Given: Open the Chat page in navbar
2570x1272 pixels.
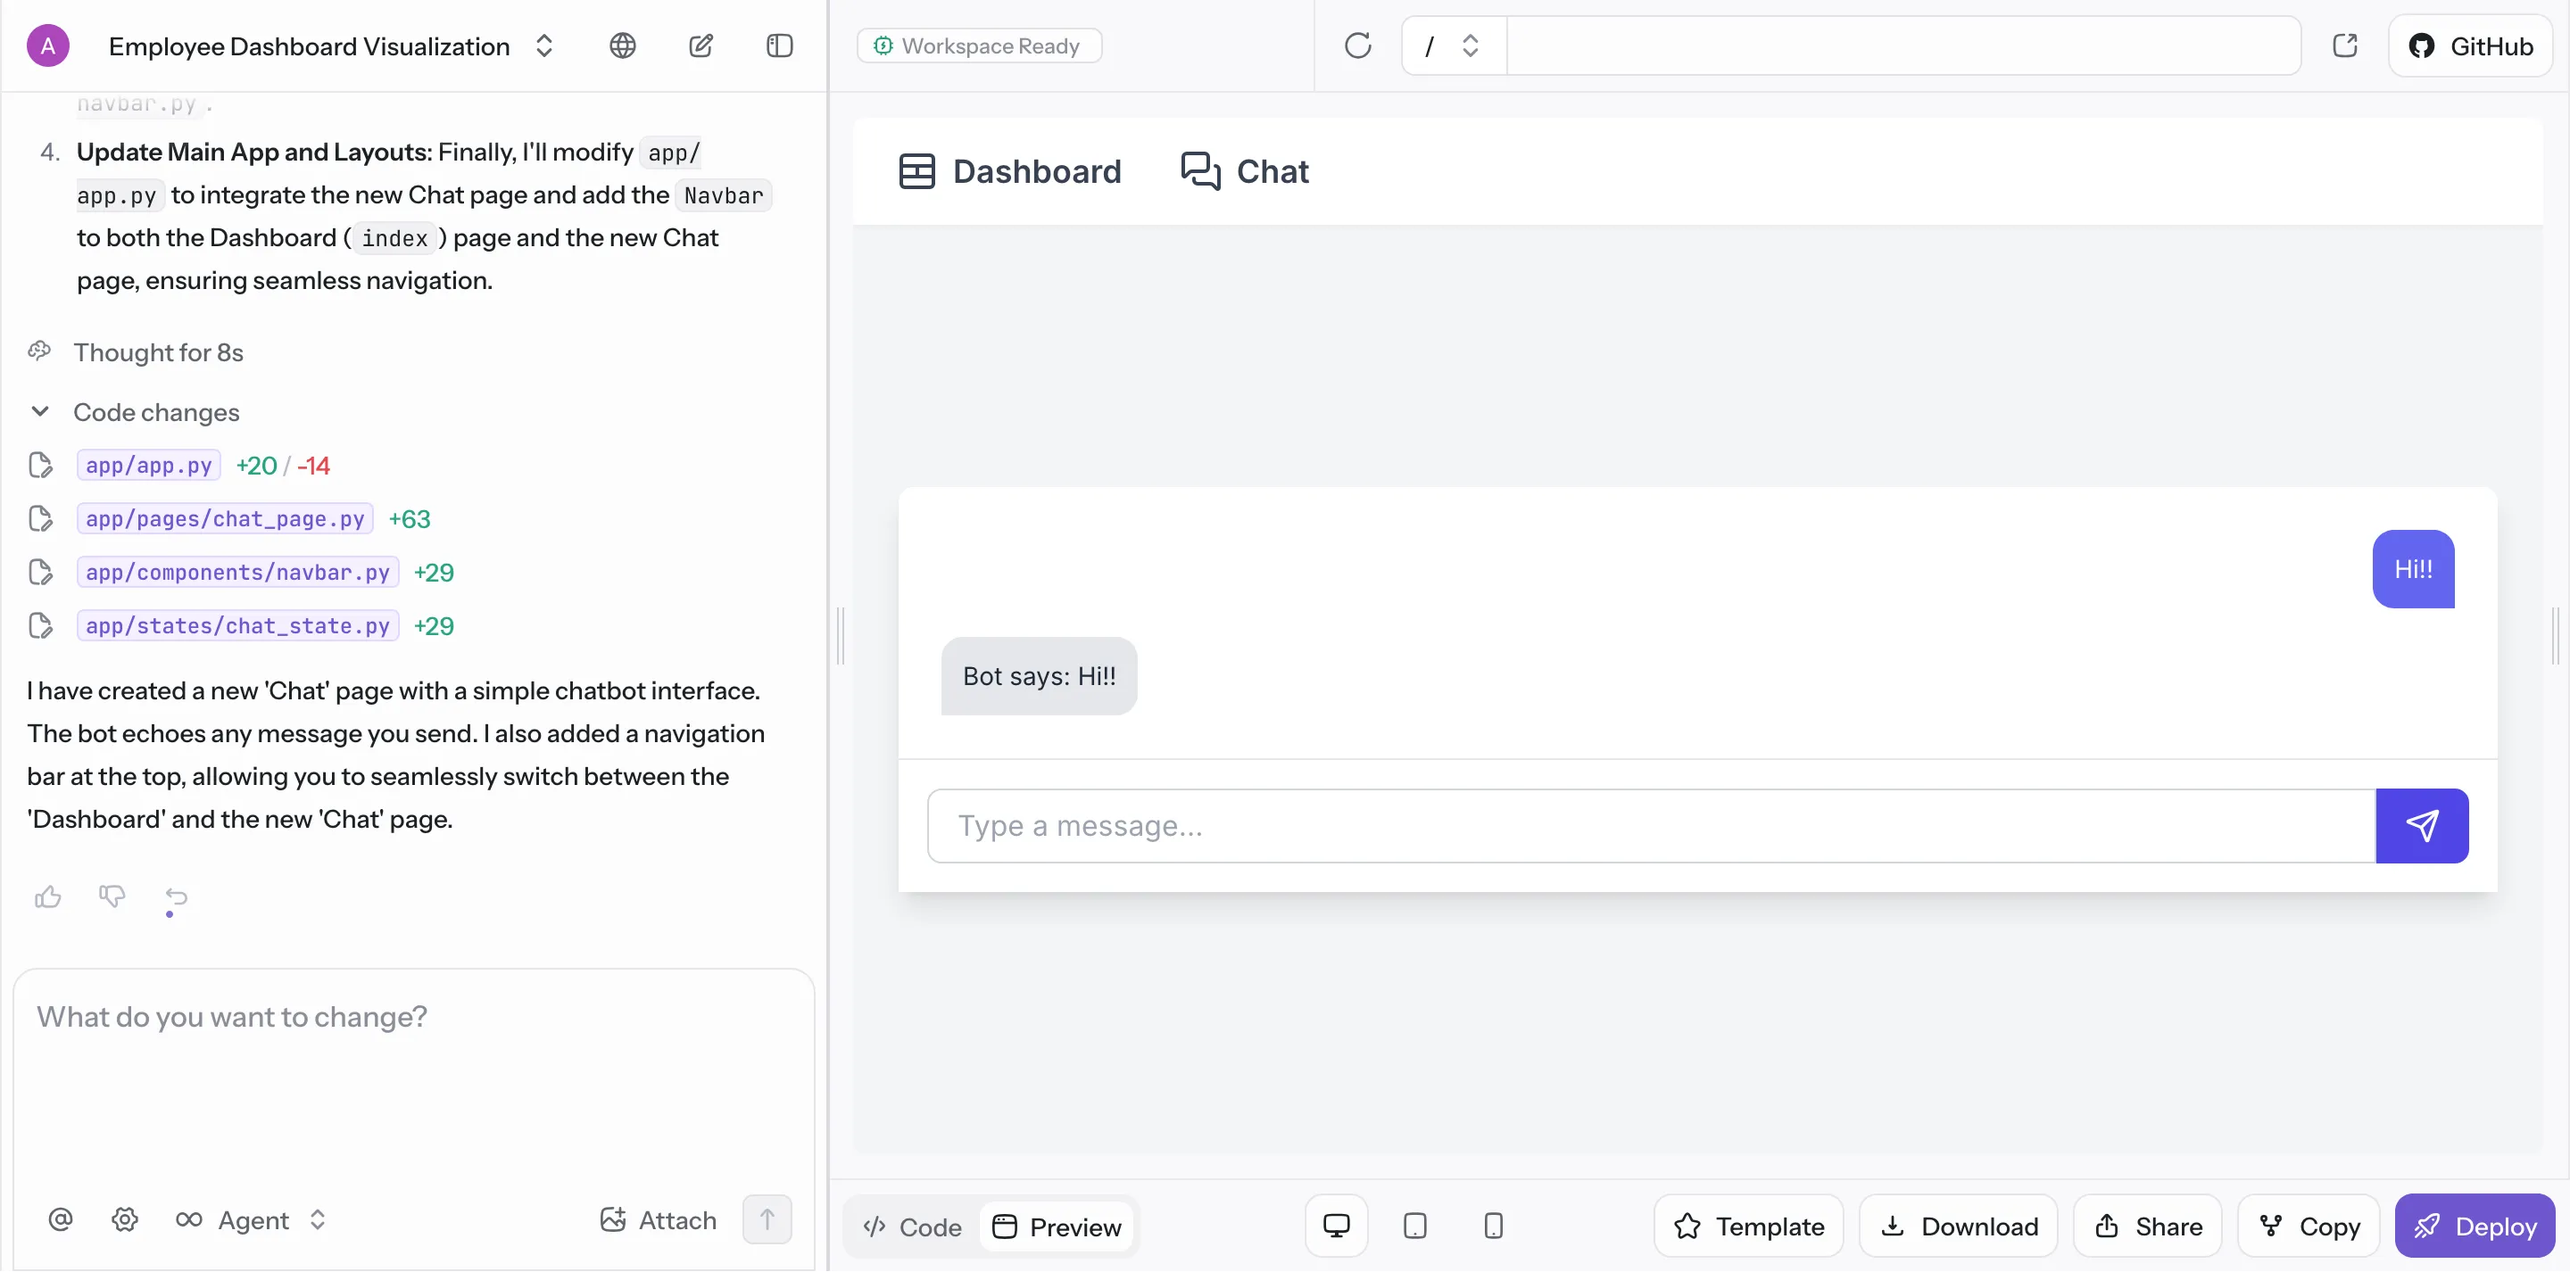Looking at the screenshot, I should (x=1244, y=171).
